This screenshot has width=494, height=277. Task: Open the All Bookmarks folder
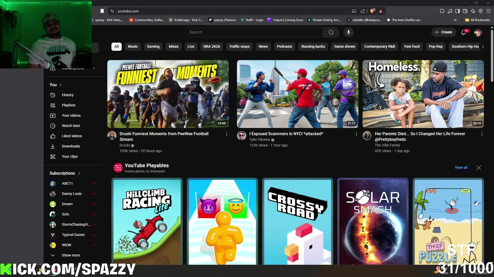(x=477, y=20)
